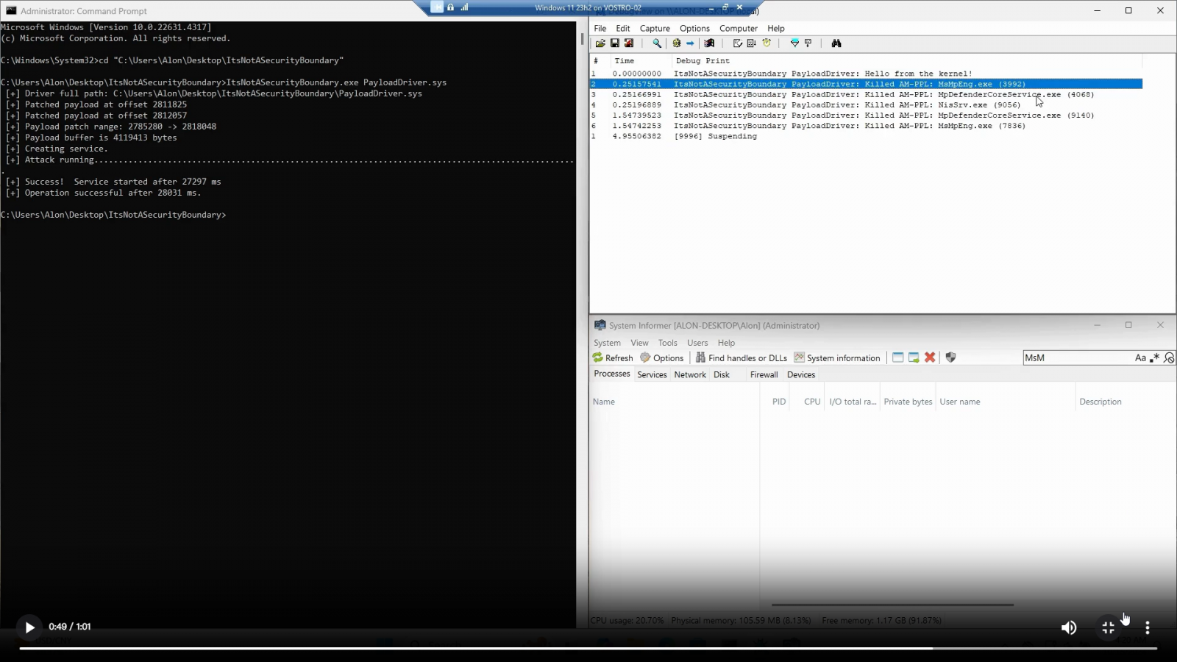Click the red X terminate icon in System Informer
The width and height of the screenshot is (1177, 662).
pyautogui.click(x=930, y=357)
